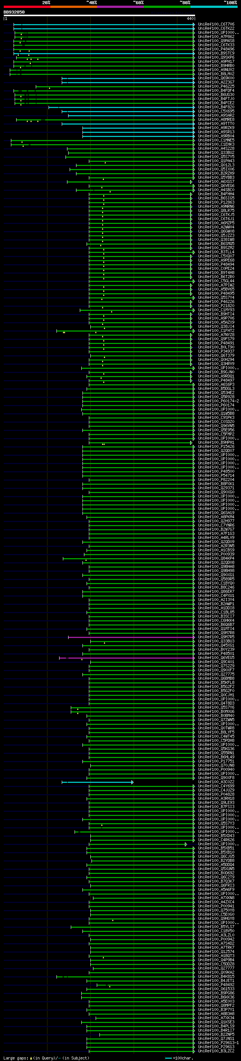
Task: Select the UniRef100_A2Z3G7 label
Action: click(216, 82)
